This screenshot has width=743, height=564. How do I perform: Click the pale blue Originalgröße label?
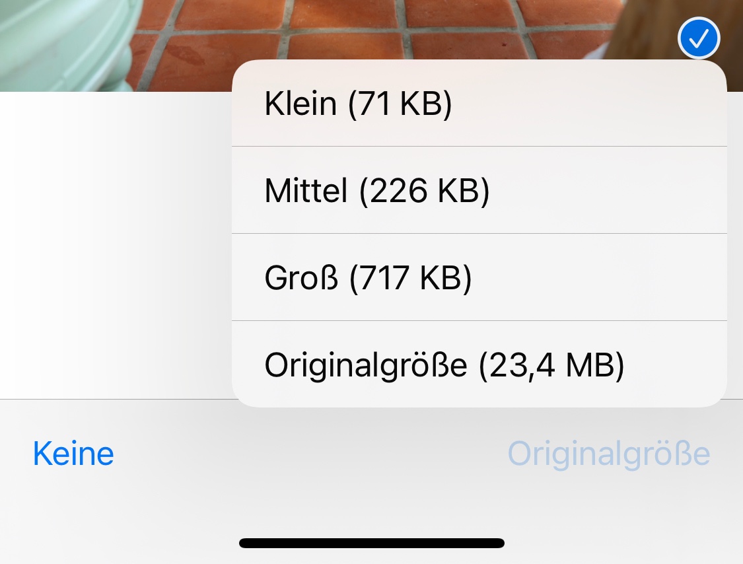click(608, 454)
